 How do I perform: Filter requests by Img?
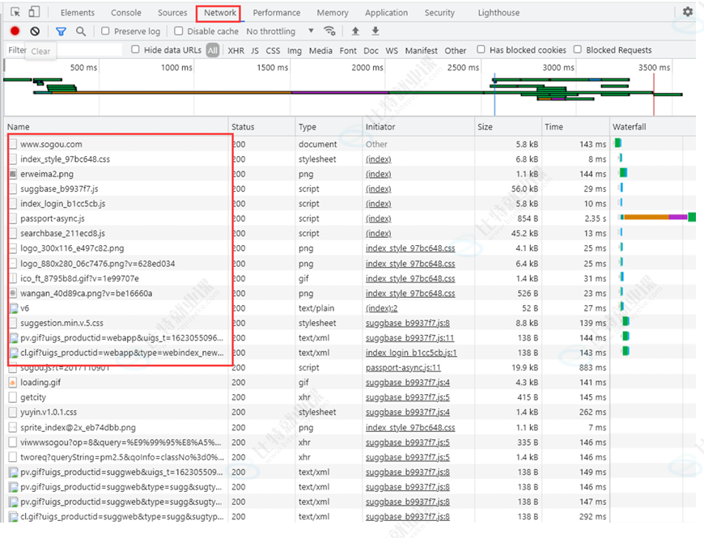[x=295, y=51]
